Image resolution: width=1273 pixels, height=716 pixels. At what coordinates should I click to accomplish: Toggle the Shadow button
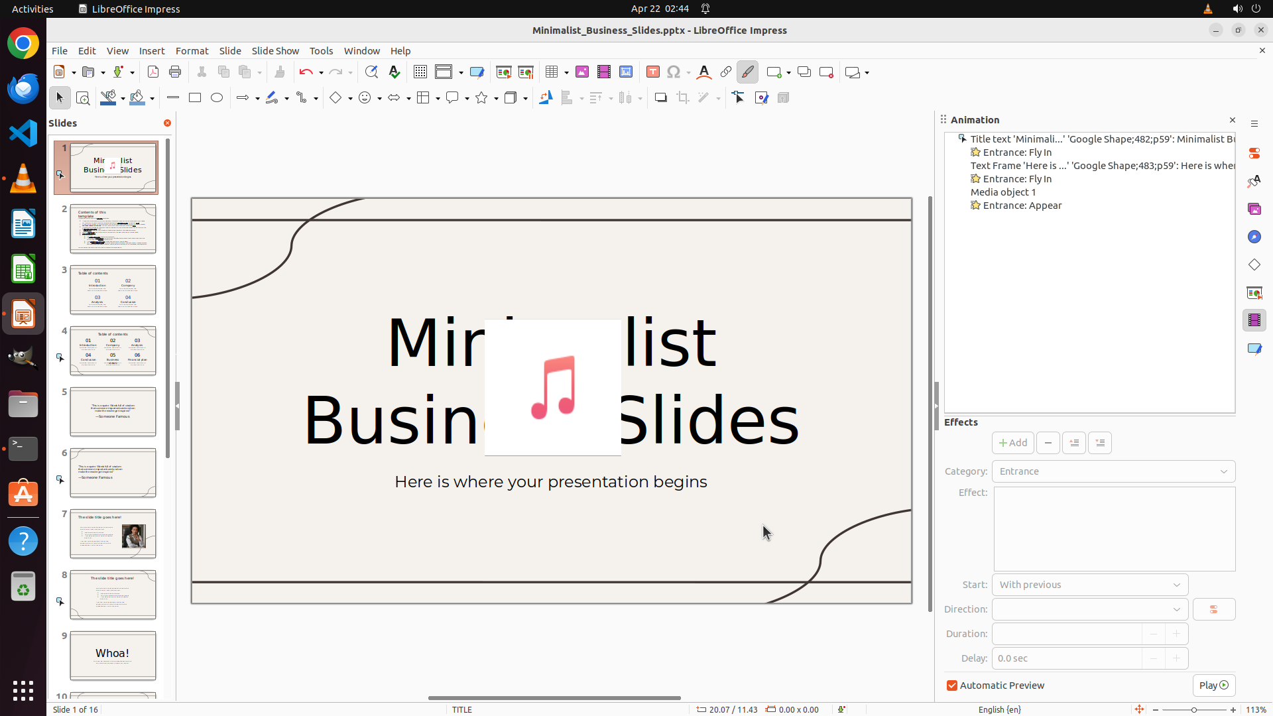point(660,98)
